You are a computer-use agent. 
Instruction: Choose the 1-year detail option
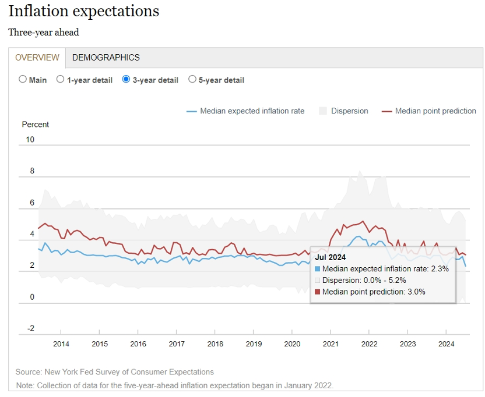point(60,79)
